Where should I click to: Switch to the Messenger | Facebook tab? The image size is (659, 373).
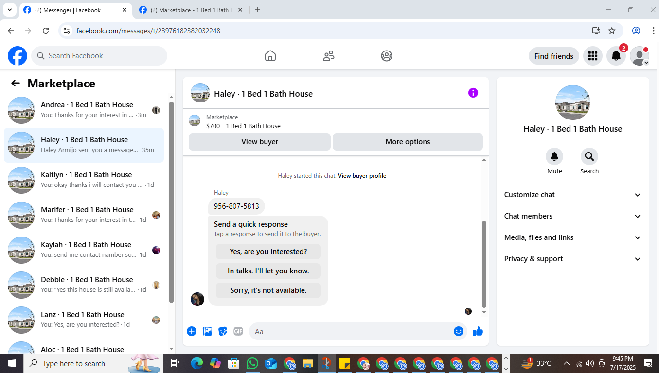75,10
